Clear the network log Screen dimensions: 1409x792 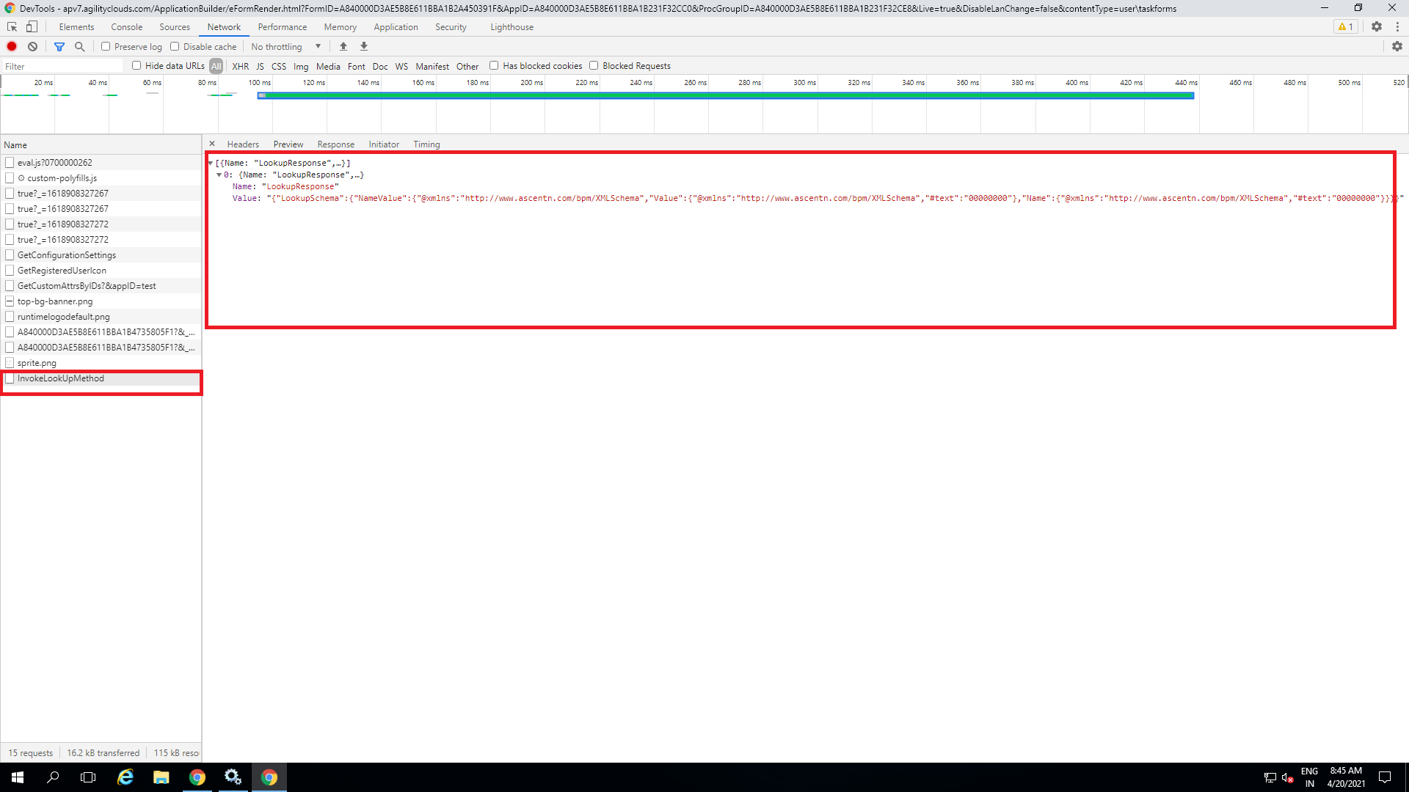click(x=32, y=46)
